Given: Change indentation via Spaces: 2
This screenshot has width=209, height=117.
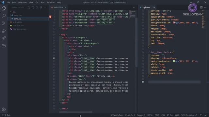Looking at the screenshot, I should [x=141, y=115].
